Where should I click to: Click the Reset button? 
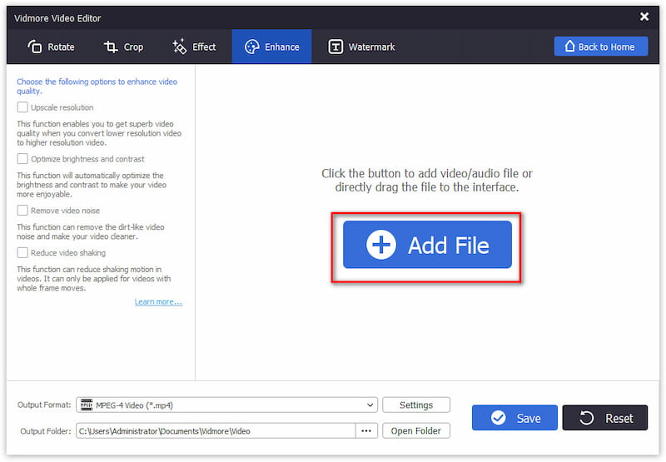(604, 418)
